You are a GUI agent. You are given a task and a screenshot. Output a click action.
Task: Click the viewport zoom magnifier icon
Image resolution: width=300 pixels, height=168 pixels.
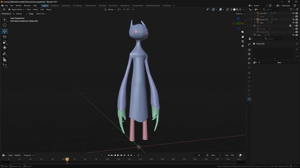242,32
